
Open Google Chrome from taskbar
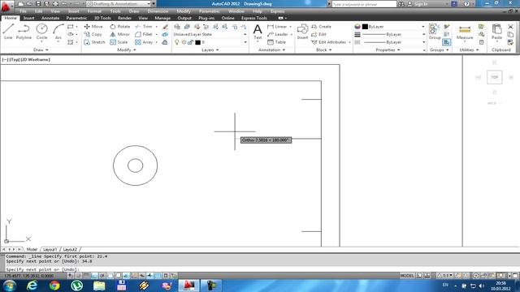pyautogui.click(x=54, y=286)
